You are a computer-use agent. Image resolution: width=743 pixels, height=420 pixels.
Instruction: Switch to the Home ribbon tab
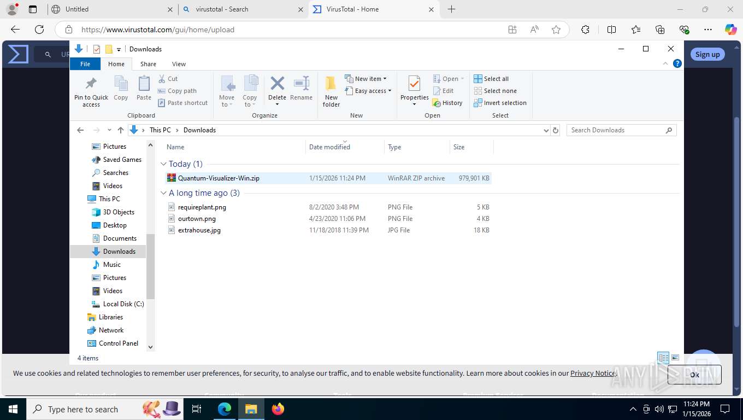point(116,64)
